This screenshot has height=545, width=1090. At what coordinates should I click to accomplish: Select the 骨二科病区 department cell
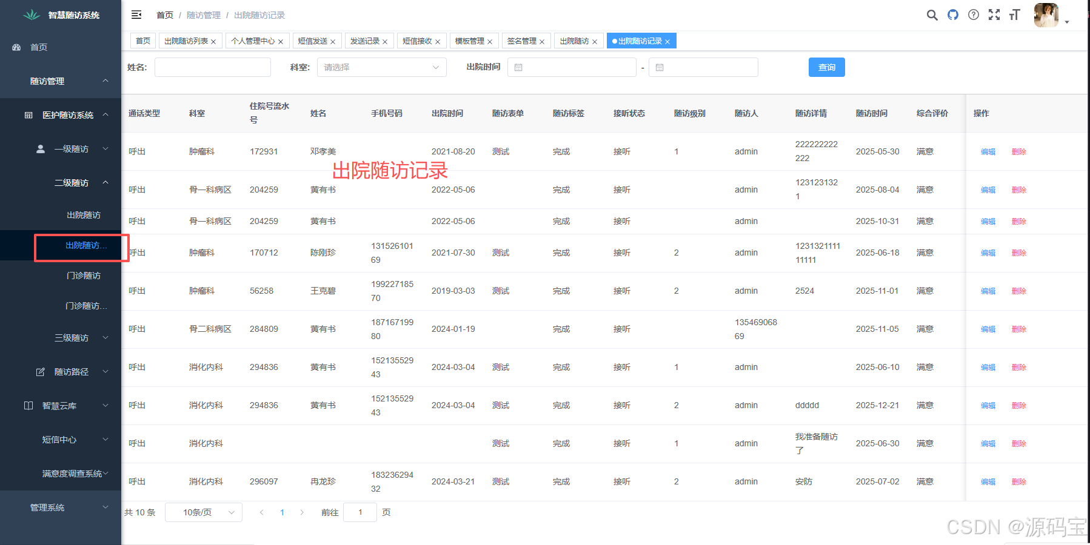click(x=210, y=329)
